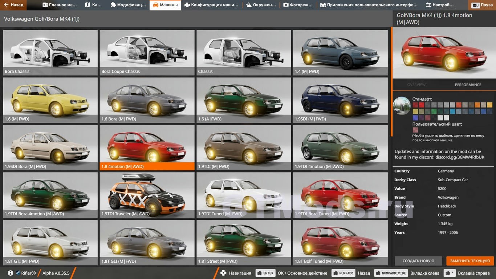Select the Bora Chassis thumbnail
Image resolution: width=496 pixels, height=279 pixels.
click(x=50, y=53)
